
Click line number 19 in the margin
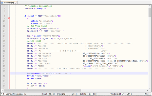(4, 43)
